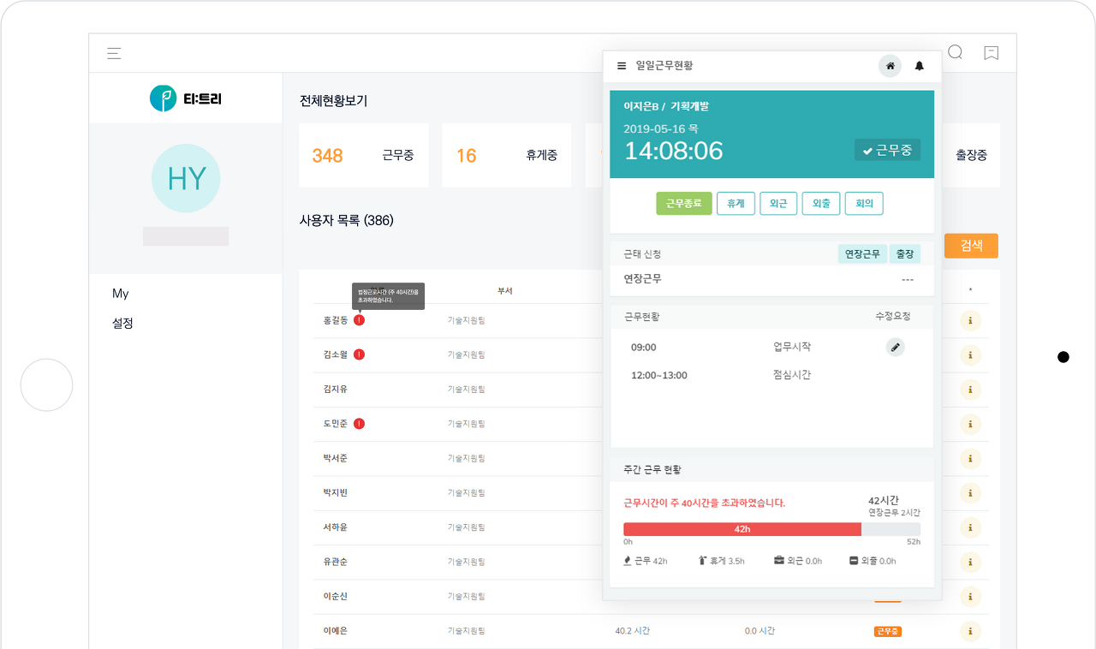Open info icon for the 홍길동 row

pyautogui.click(x=970, y=321)
